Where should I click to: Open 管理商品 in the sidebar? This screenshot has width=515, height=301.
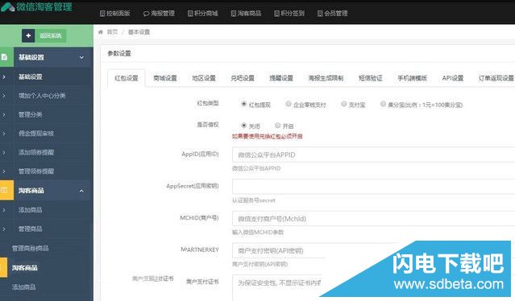pyautogui.click(x=30, y=229)
